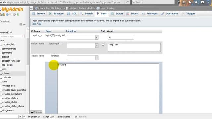
Task: Select the _options table in sidebar
Action: [x=5, y=73]
